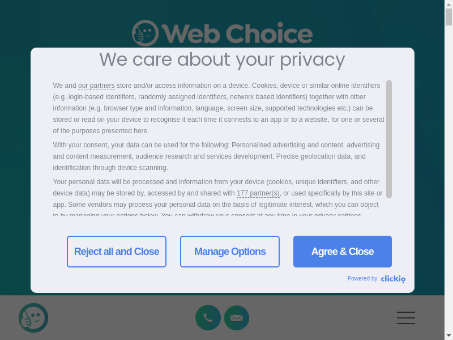
Task: Tap the phone call icon
Action: [208, 318]
